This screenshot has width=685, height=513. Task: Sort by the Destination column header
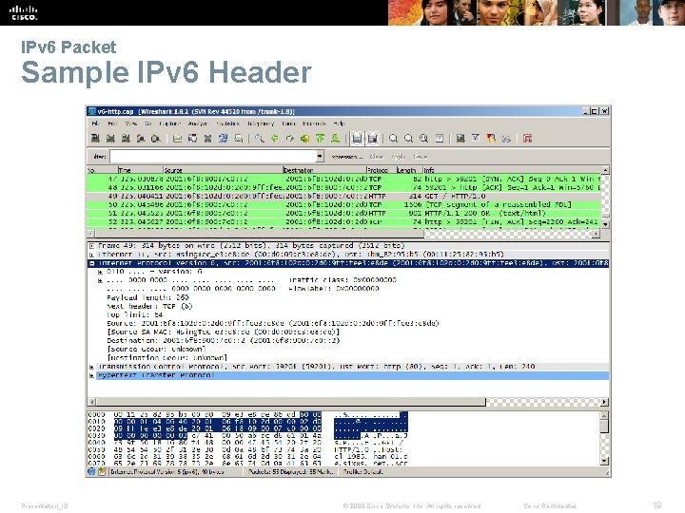coord(324,170)
